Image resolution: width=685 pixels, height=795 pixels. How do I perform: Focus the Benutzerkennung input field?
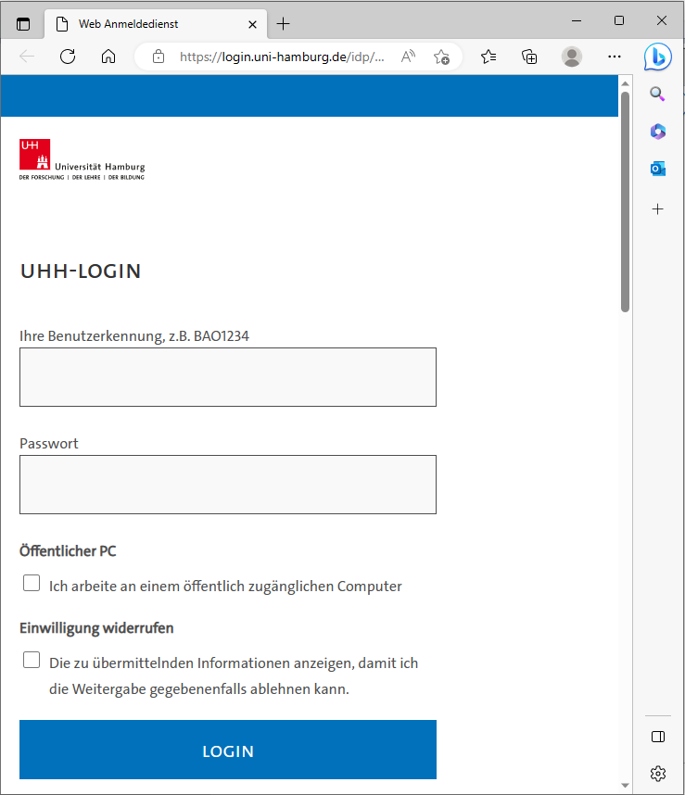(x=228, y=377)
